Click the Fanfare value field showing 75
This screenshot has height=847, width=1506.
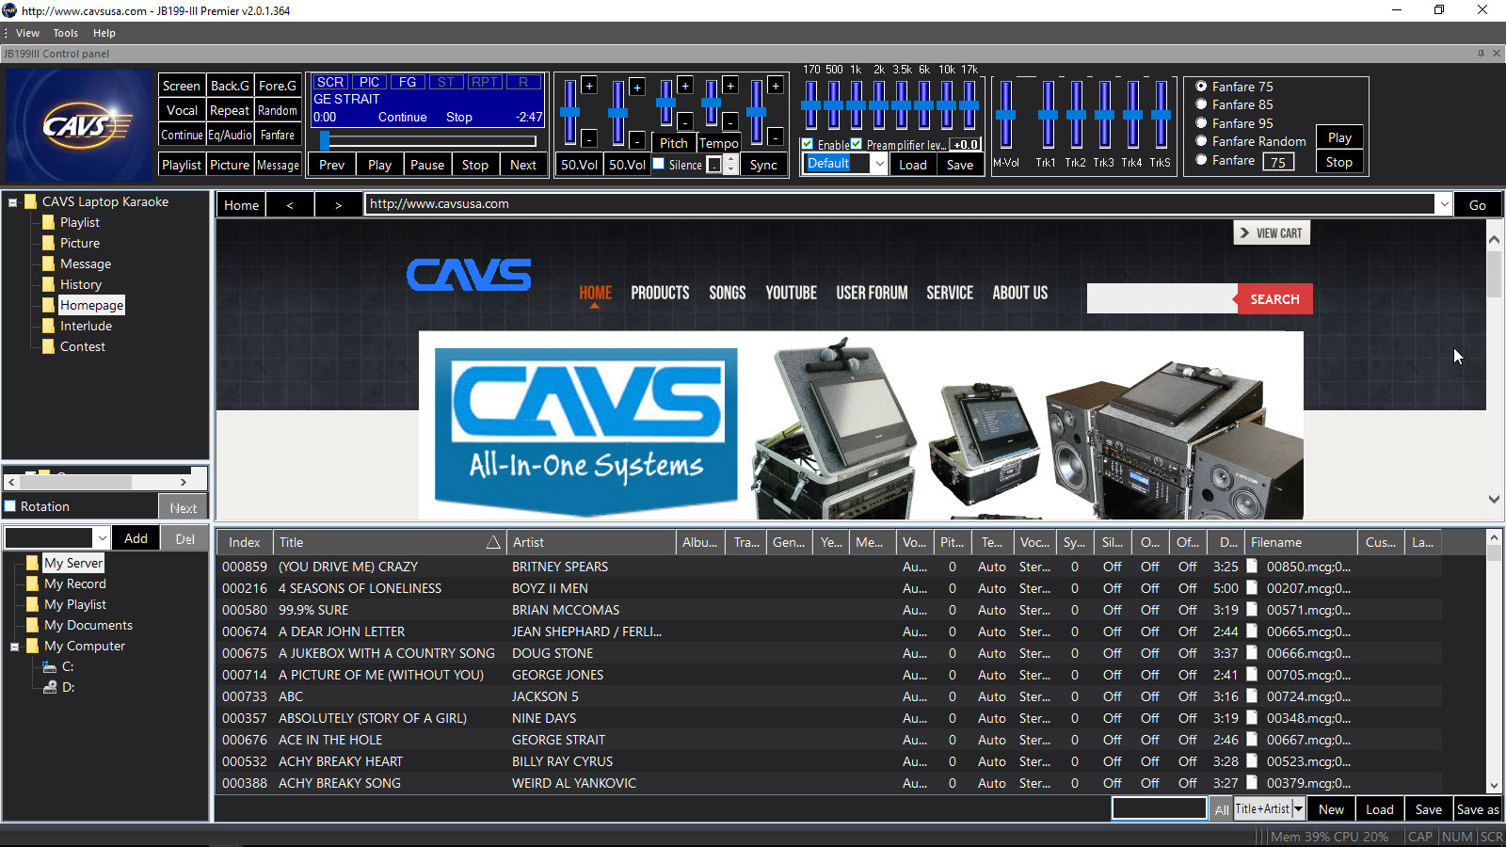pos(1278,162)
